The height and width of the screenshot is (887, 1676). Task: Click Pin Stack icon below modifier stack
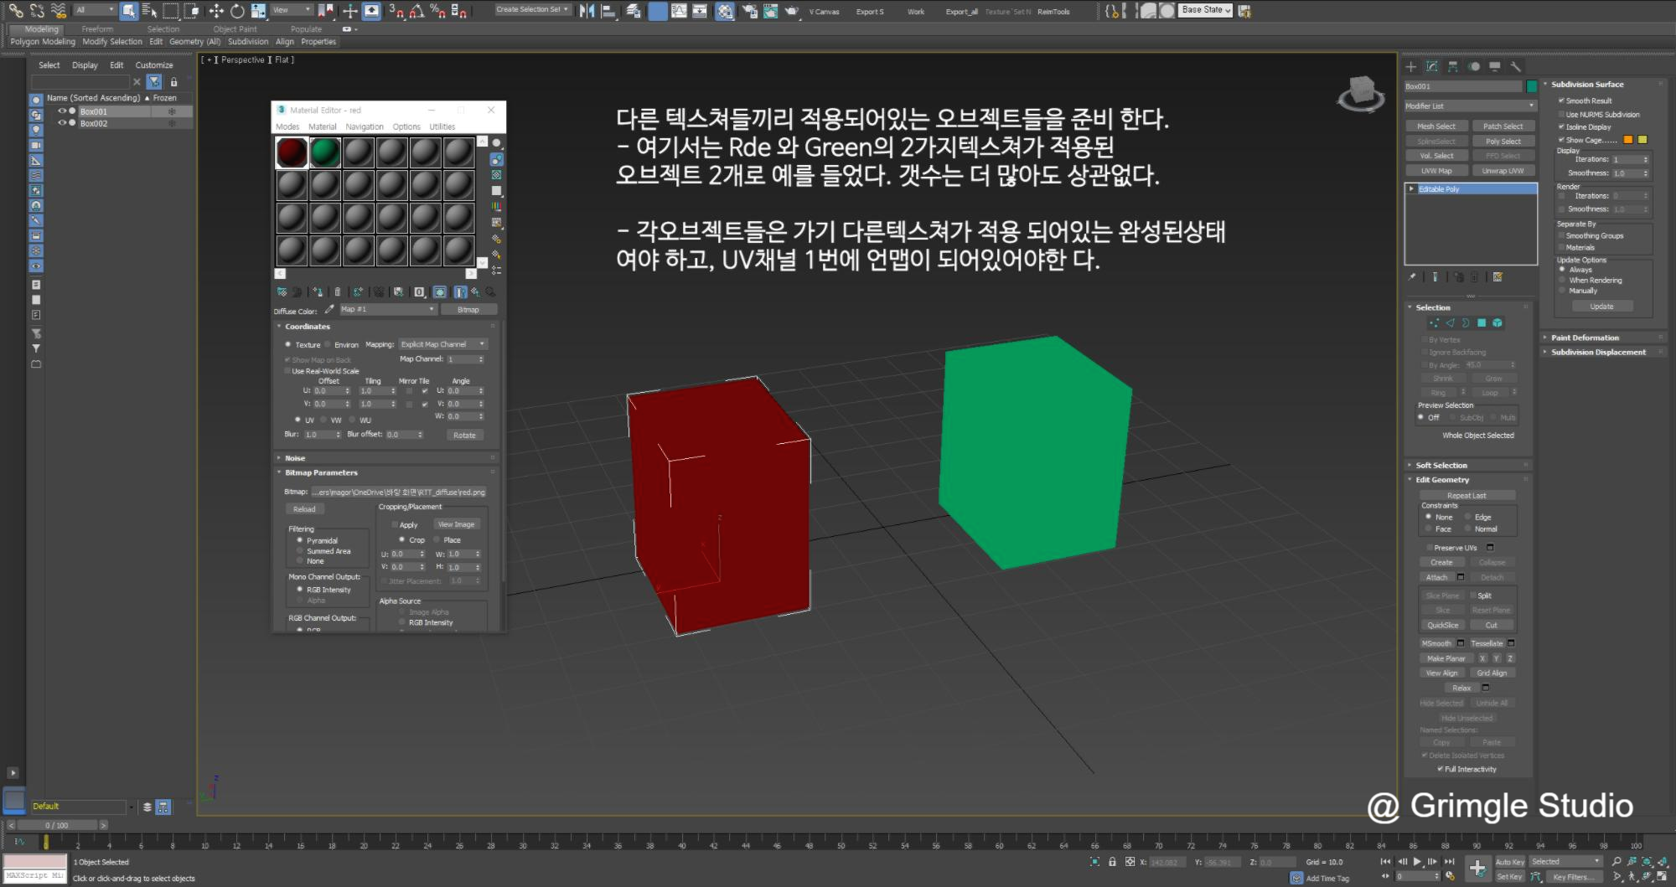point(1412,276)
